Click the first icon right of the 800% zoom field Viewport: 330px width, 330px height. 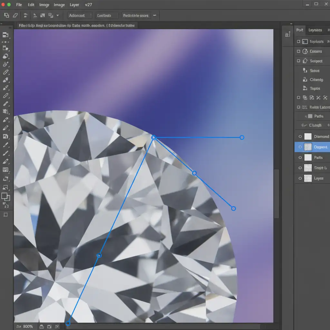coord(41,326)
